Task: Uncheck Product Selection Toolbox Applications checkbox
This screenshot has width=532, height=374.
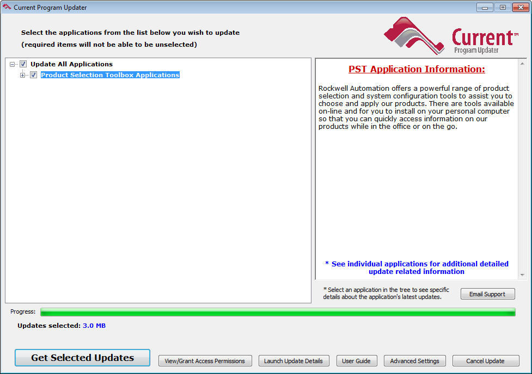Action: (x=33, y=75)
